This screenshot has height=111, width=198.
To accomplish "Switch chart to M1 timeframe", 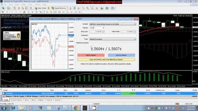I will [47, 12].
